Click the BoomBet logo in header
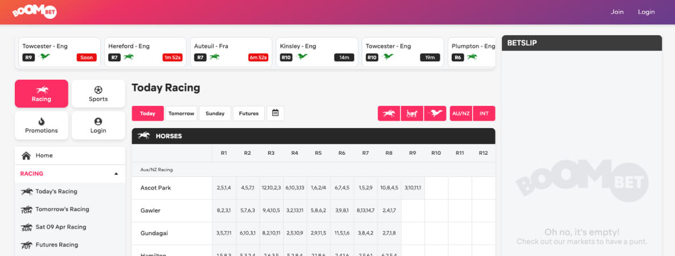The height and width of the screenshot is (256, 675). pos(34,11)
